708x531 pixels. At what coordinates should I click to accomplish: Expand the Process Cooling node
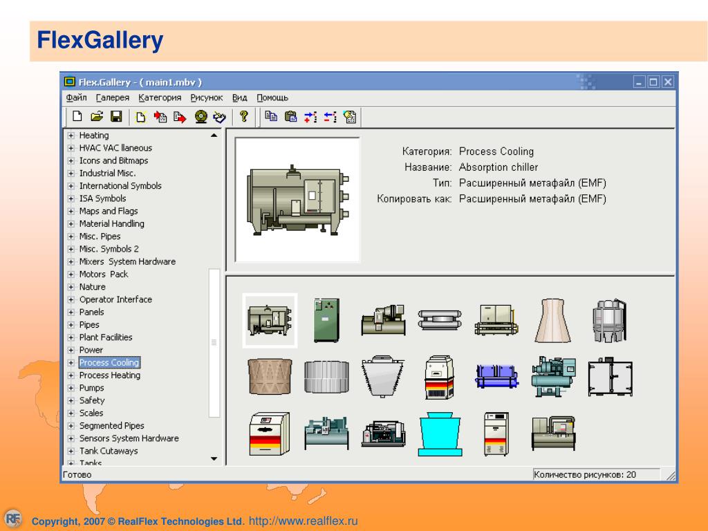click(x=71, y=362)
